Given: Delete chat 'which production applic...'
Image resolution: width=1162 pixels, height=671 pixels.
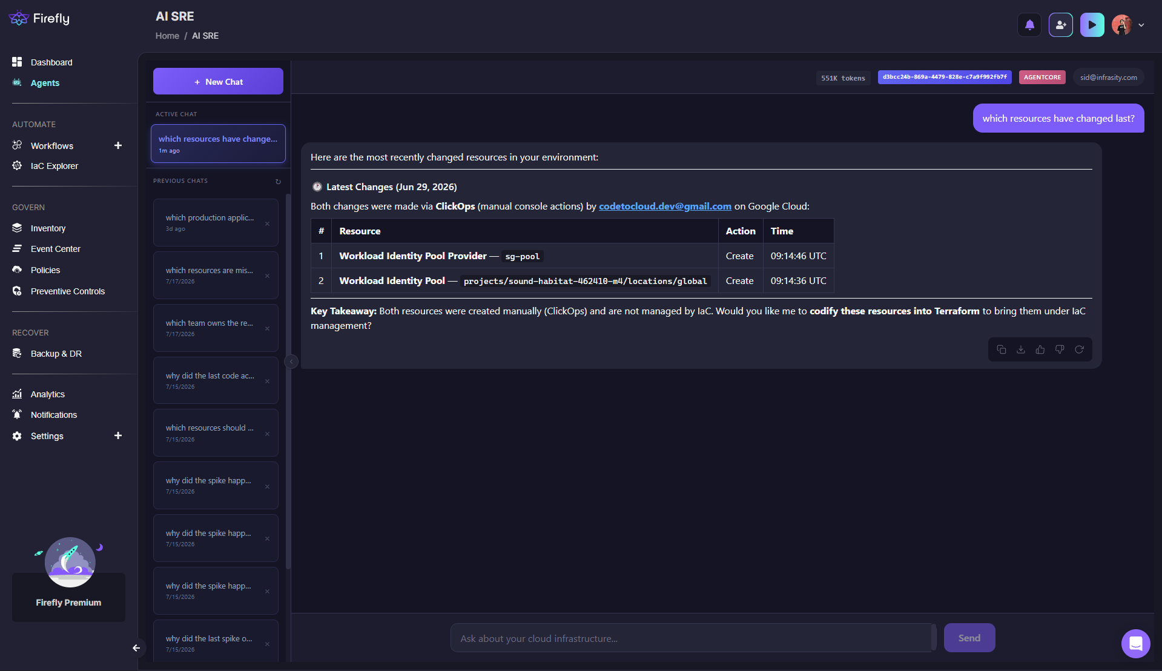Looking at the screenshot, I should [x=267, y=223].
